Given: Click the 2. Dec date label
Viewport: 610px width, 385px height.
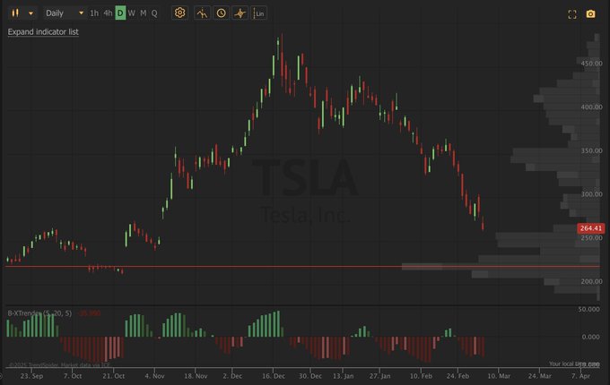Looking at the screenshot, I should point(232,376).
